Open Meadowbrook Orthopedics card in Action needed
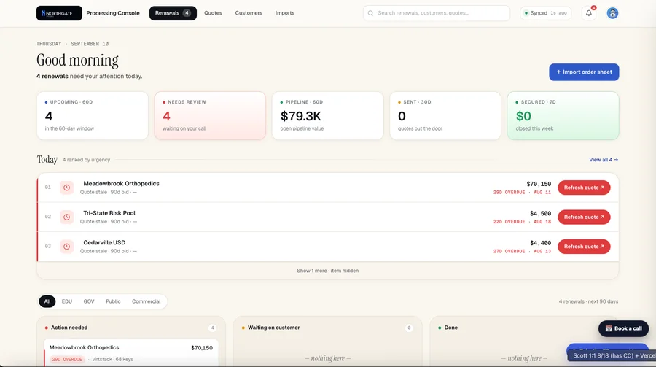This screenshot has width=656, height=367. pos(131,352)
